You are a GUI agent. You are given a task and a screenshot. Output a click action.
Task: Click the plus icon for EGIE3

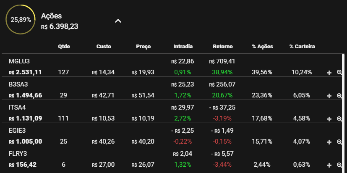point(329,142)
